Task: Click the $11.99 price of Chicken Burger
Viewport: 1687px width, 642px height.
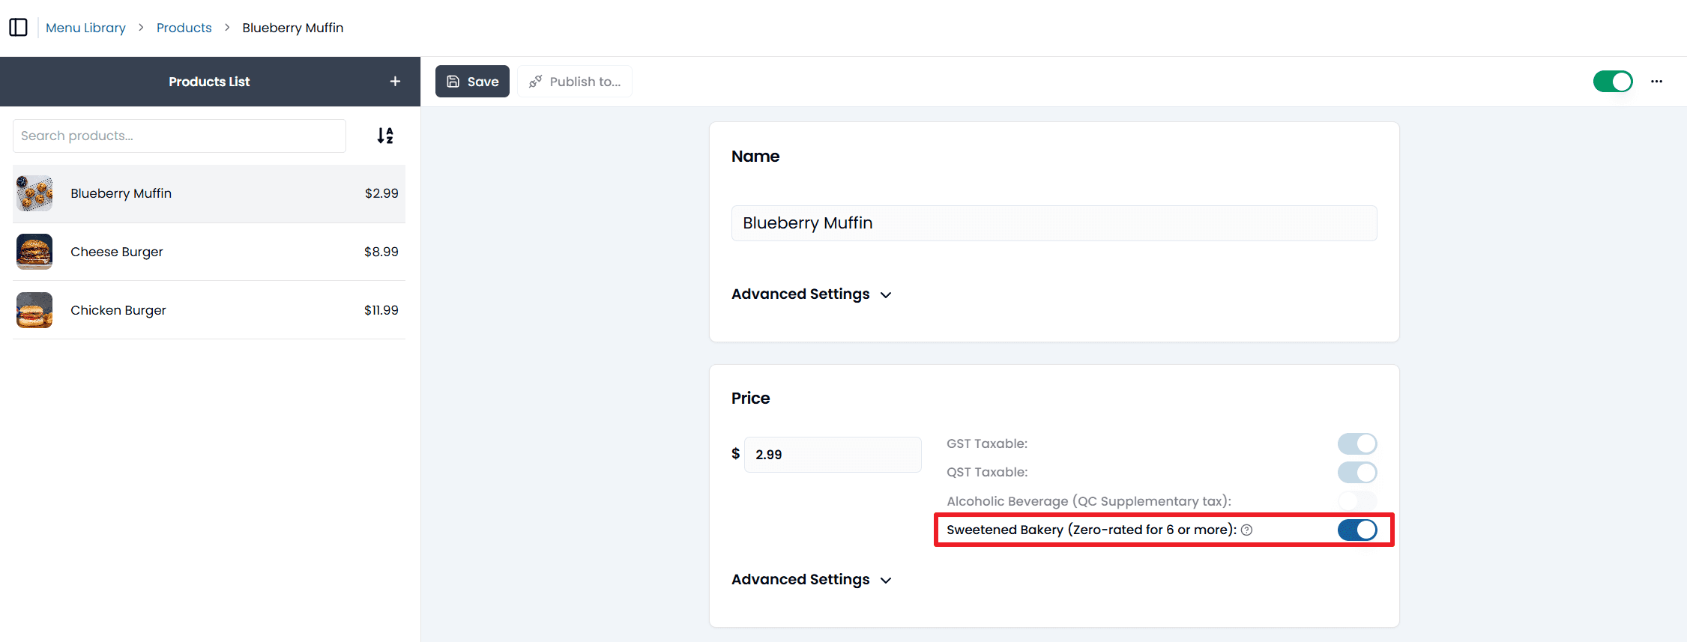Action: coord(381,310)
